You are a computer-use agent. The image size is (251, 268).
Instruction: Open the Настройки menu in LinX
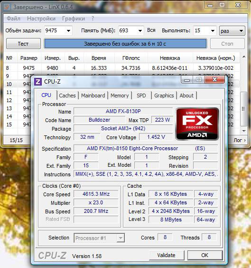point(41,19)
